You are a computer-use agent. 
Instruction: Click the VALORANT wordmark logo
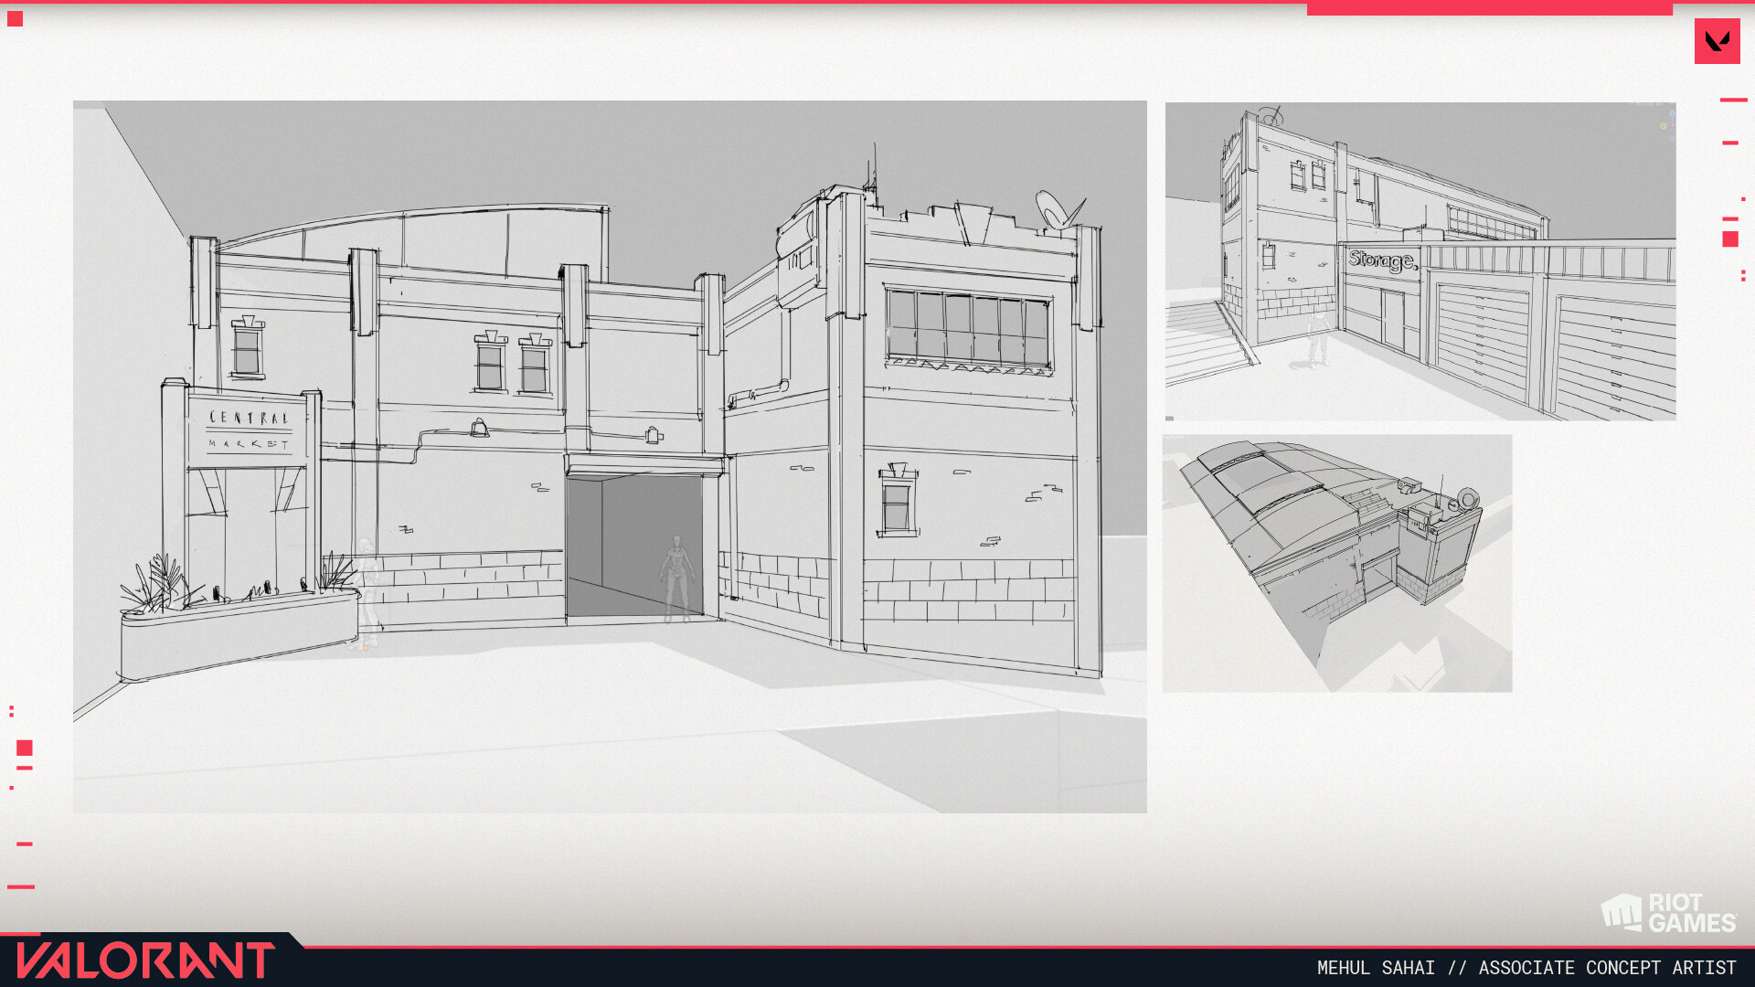pos(146,960)
